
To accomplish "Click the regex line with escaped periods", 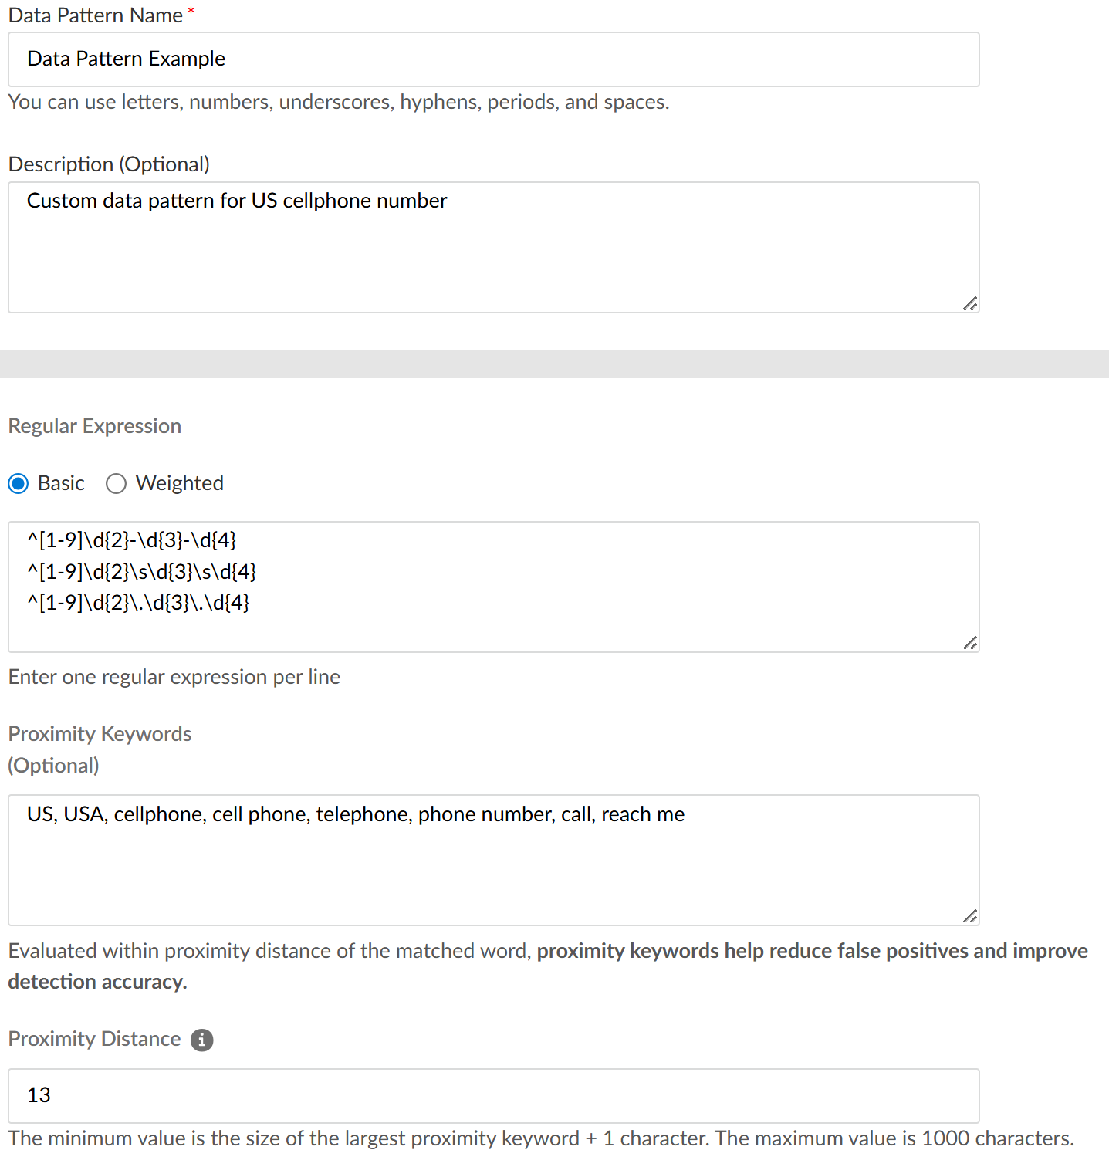I will click(x=139, y=603).
